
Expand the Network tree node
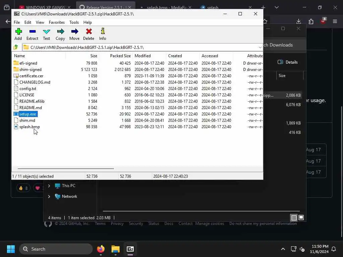coord(49,196)
